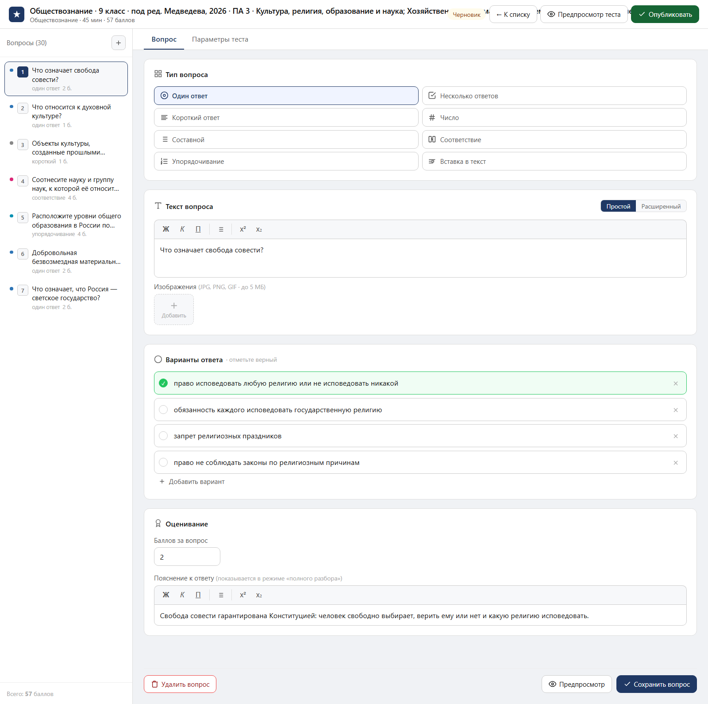Open the 'Параметры теста' tab
The width and height of the screenshot is (708, 704).
[x=220, y=39]
